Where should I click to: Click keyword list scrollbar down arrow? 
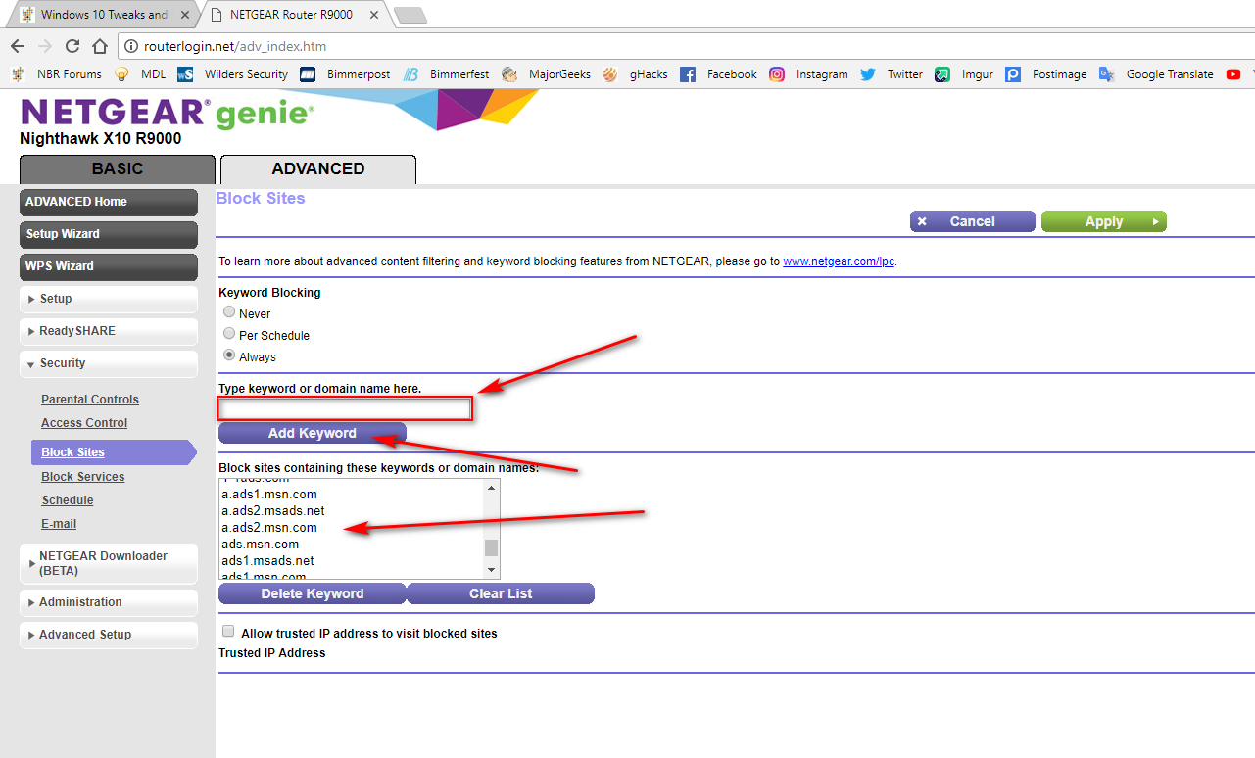[x=492, y=570]
